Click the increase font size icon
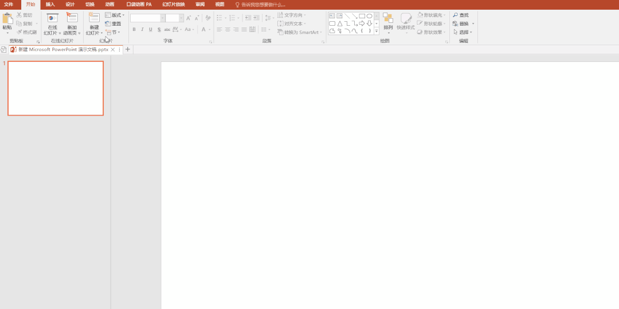The height and width of the screenshot is (309, 619). (x=189, y=18)
